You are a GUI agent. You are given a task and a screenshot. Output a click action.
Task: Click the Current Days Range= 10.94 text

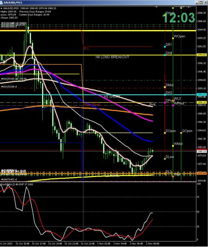point(34,15)
